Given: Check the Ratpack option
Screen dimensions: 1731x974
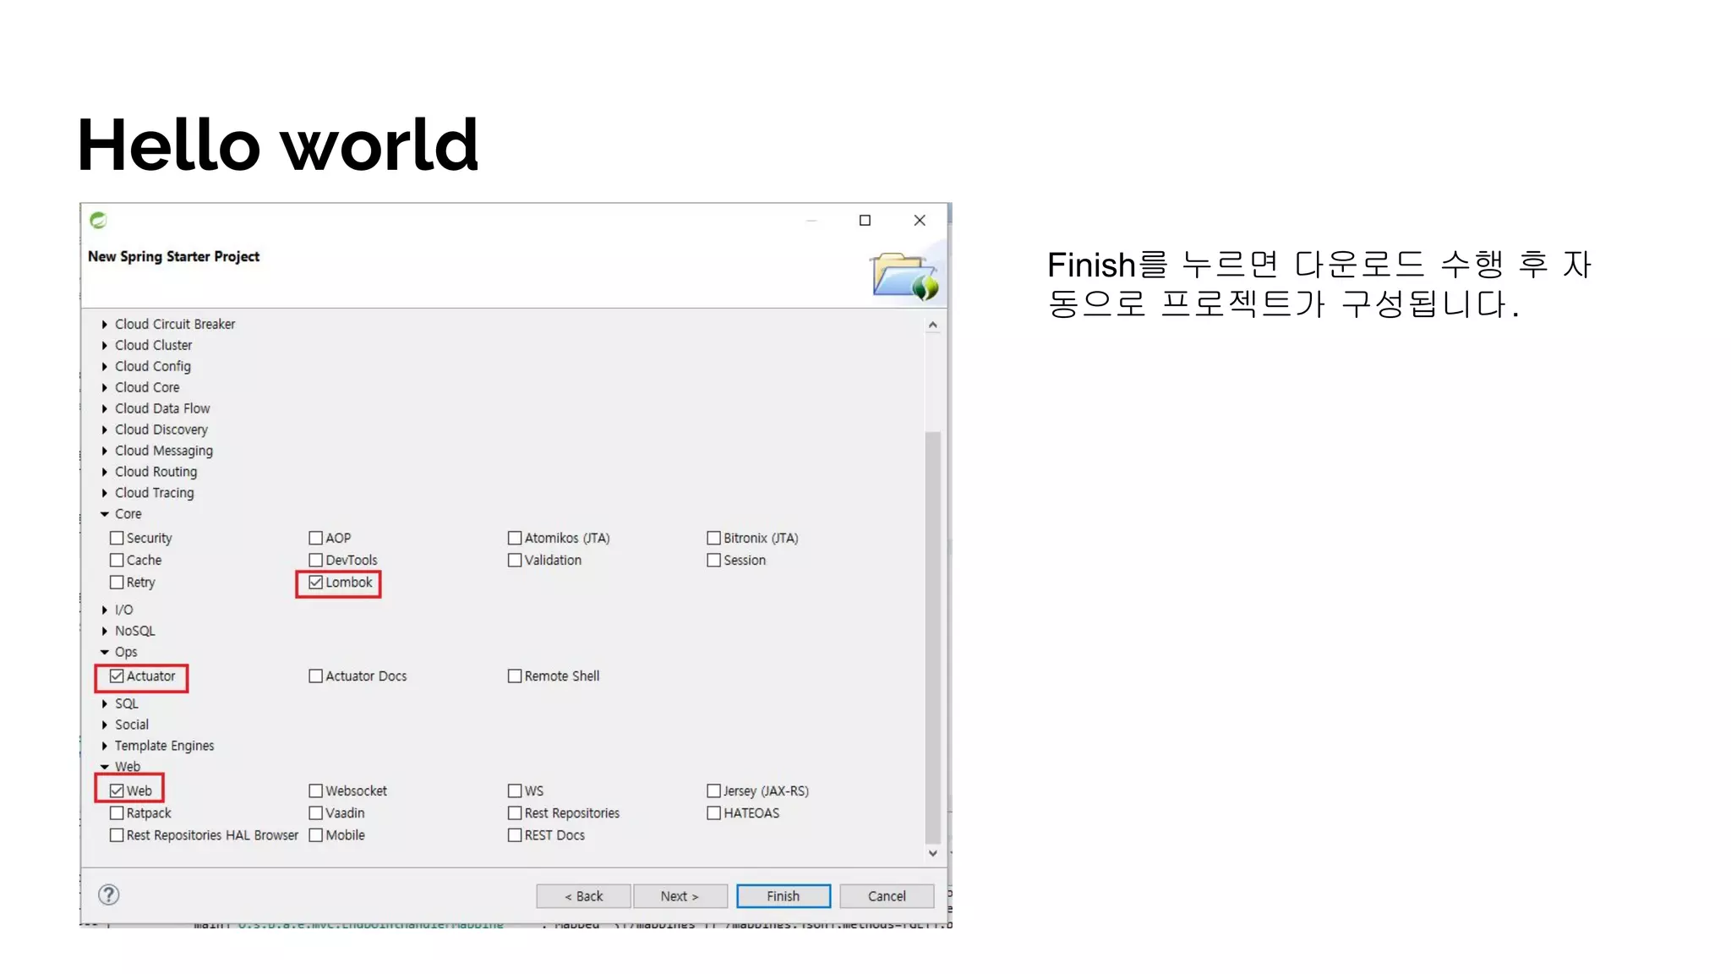Looking at the screenshot, I should point(117,813).
